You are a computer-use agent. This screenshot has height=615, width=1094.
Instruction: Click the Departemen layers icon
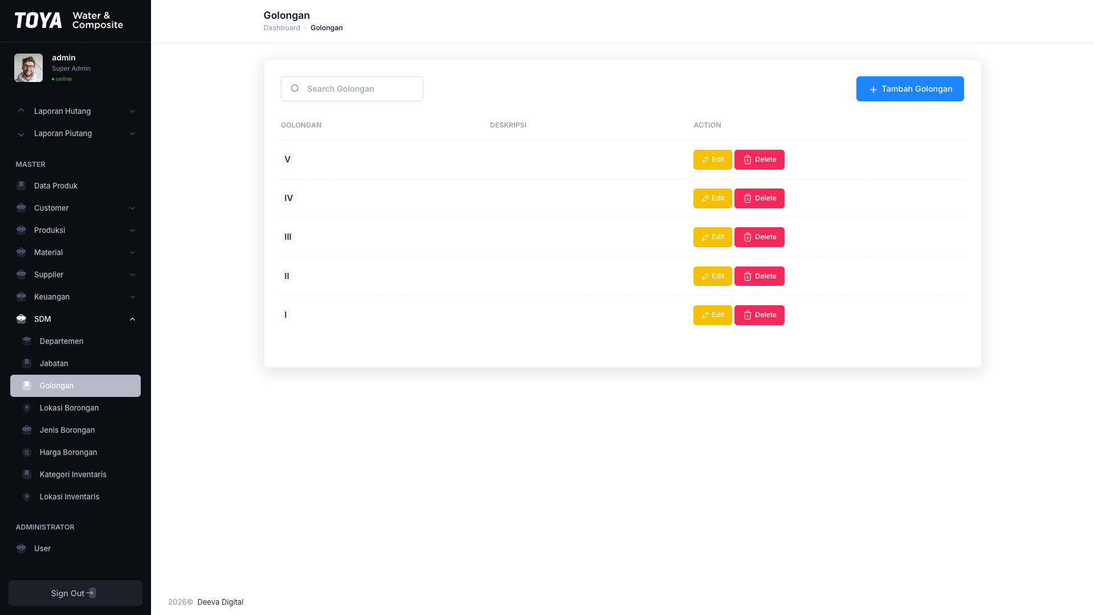(27, 341)
